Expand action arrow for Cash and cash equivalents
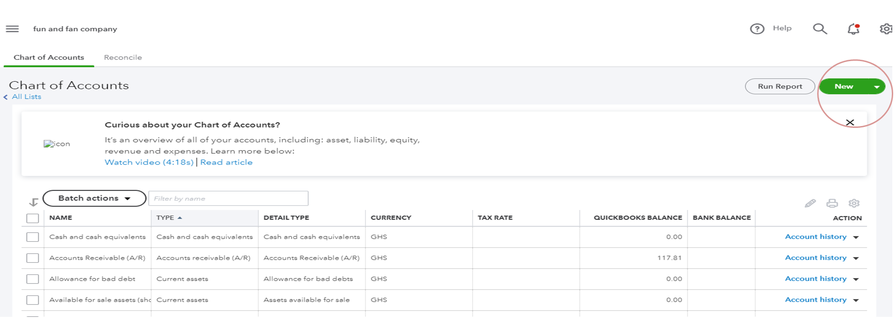Viewport: 896px width, 336px height. tap(856, 238)
